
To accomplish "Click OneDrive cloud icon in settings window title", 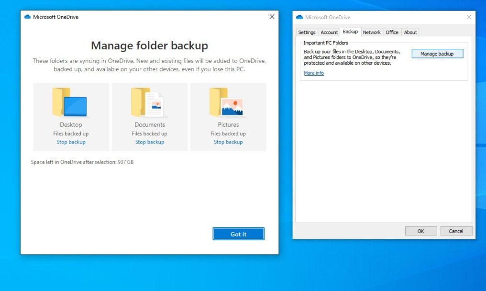I will pos(299,17).
